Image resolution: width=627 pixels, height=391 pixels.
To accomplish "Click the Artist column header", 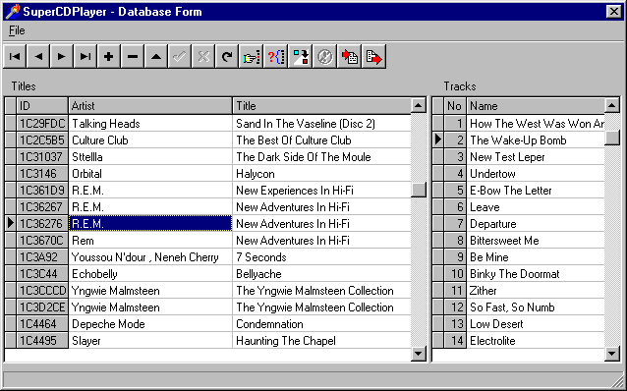I will tap(150, 106).
